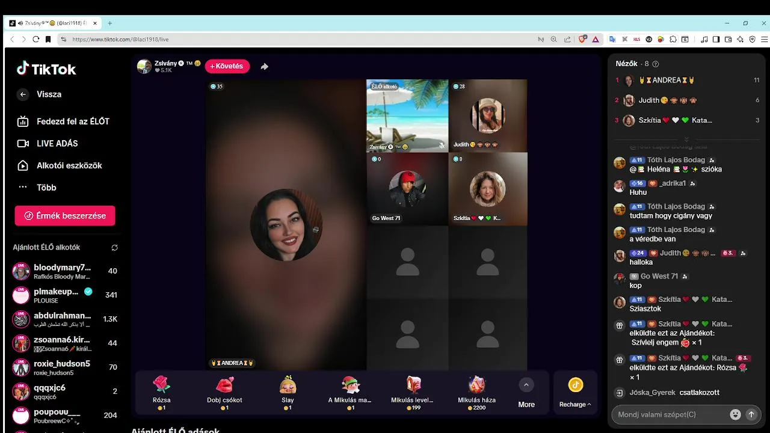Toggle the browser sidebar panel
This screenshot has height=433, width=770.
[716, 39]
